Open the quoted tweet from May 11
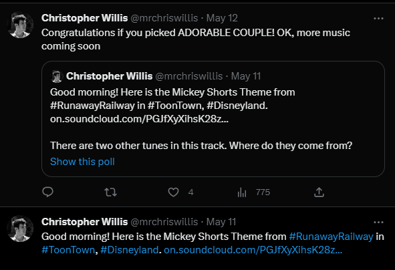This screenshot has width=395, height=270. tap(213, 119)
